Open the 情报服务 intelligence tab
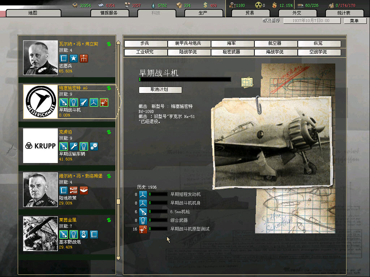Viewport: 370px width, 277px height. pos(109,13)
